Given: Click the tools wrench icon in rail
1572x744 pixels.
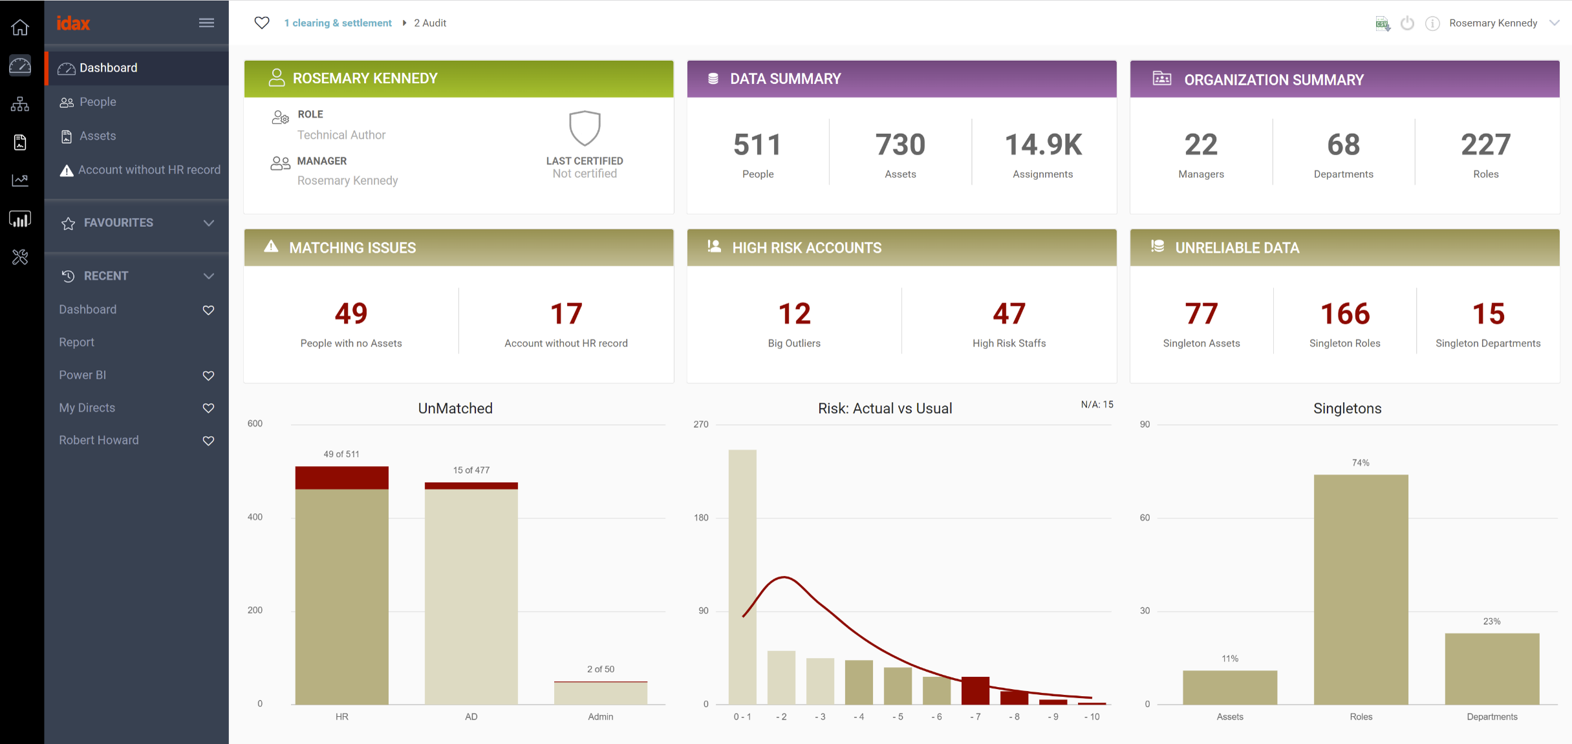Looking at the screenshot, I should [20, 257].
